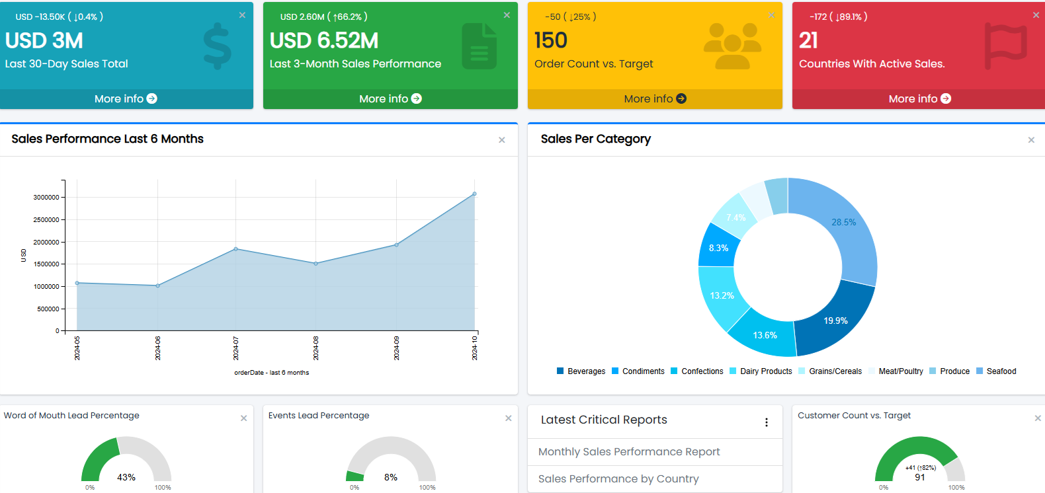The height and width of the screenshot is (493, 1045).
Task: Click the 43% Word of Mouth gauge
Action: pyautogui.click(x=126, y=459)
